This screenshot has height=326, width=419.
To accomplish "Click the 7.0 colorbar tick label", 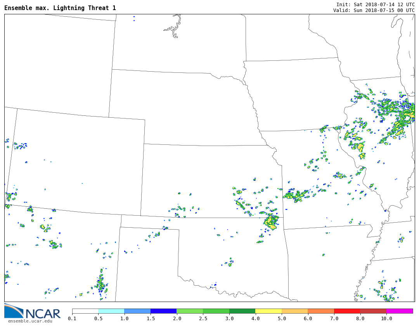I will pos(334,319).
